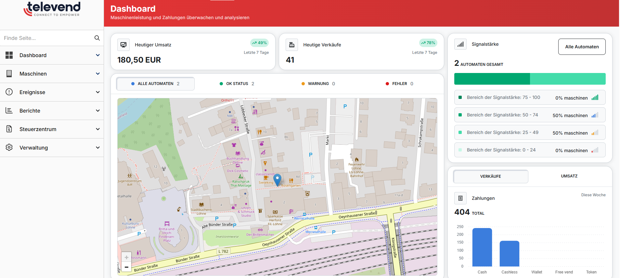Image resolution: width=620 pixels, height=278 pixels.
Task: Click the Cash bar in payments chart
Action: coord(482,247)
